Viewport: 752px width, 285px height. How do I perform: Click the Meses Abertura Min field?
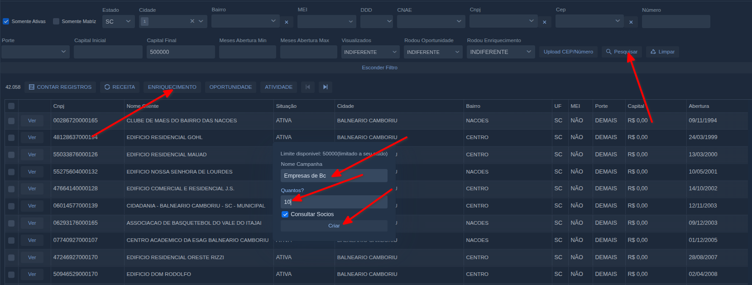(248, 52)
